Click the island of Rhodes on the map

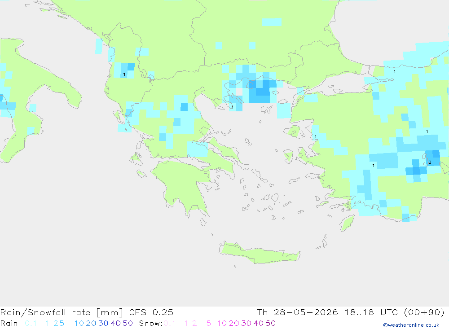tap(347, 223)
